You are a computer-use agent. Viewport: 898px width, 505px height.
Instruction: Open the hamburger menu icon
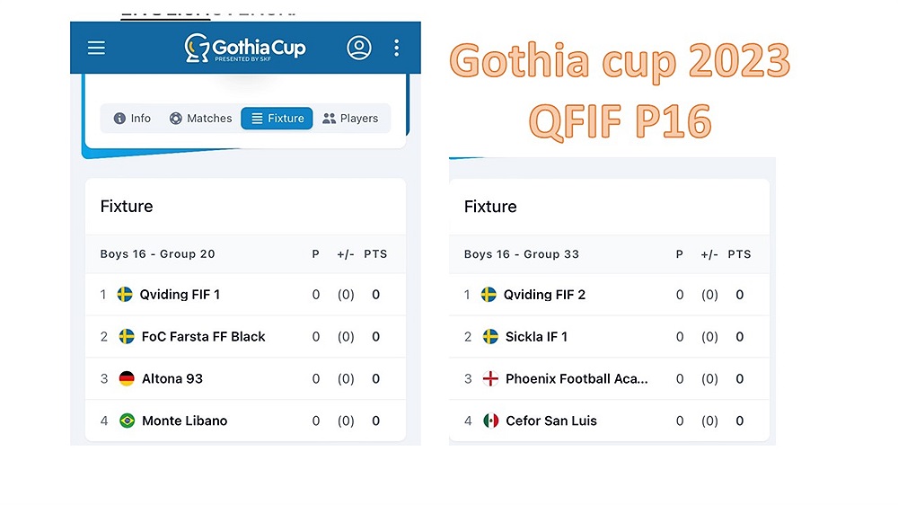pos(96,48)
